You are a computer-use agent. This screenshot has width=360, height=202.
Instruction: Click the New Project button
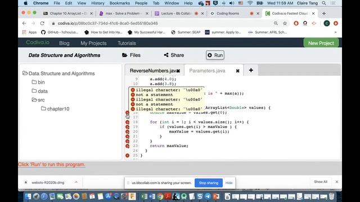tap(321, 43)
